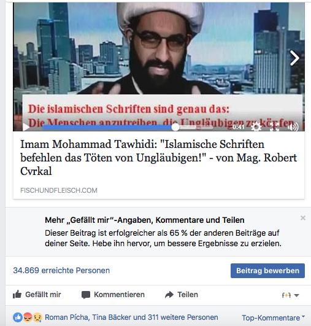The image size is (311, 326).
Task: Play the video with the play icon
Action: (x=26, y=127)
